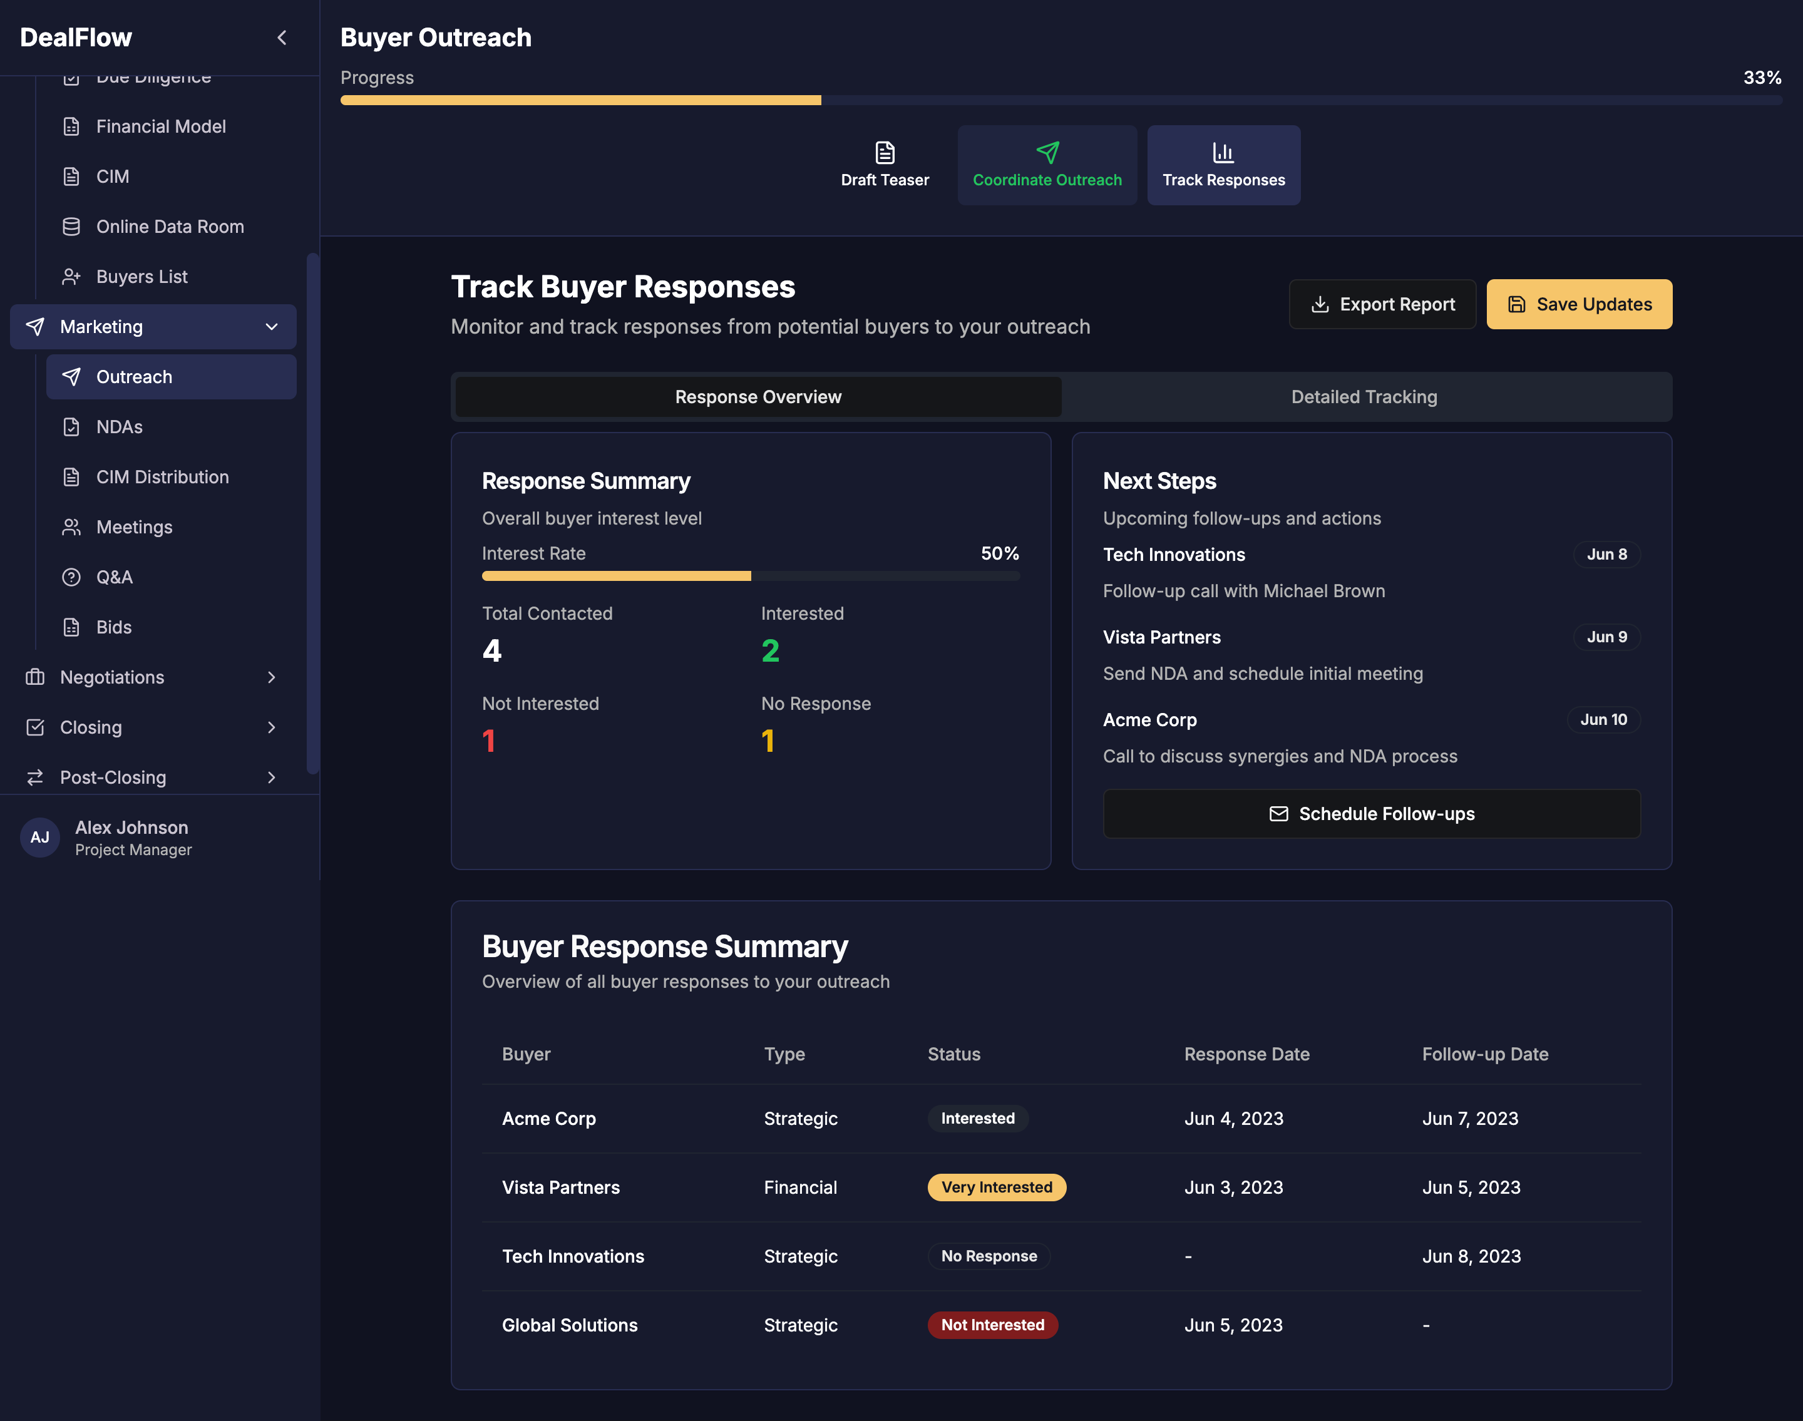Image resolution: width=1803 pixels, height=1421 pixels.
Task: Click the Buyers List person-add icon
Action: (71, 276)
